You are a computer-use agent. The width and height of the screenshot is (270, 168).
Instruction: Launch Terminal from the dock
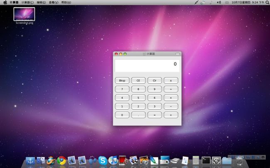point(206,161)
